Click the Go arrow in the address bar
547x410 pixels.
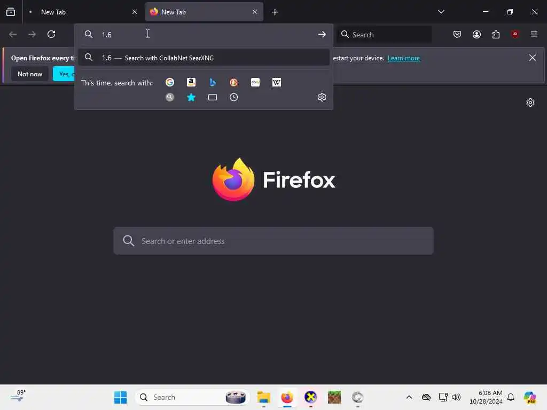[x=322, y=34]
